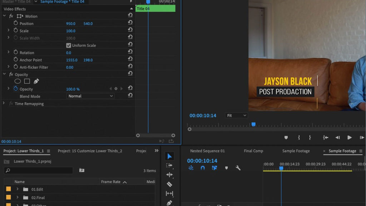
Task: Select the Track Select Forward tool
Action: pyautogui.click(x=169, y=166)
